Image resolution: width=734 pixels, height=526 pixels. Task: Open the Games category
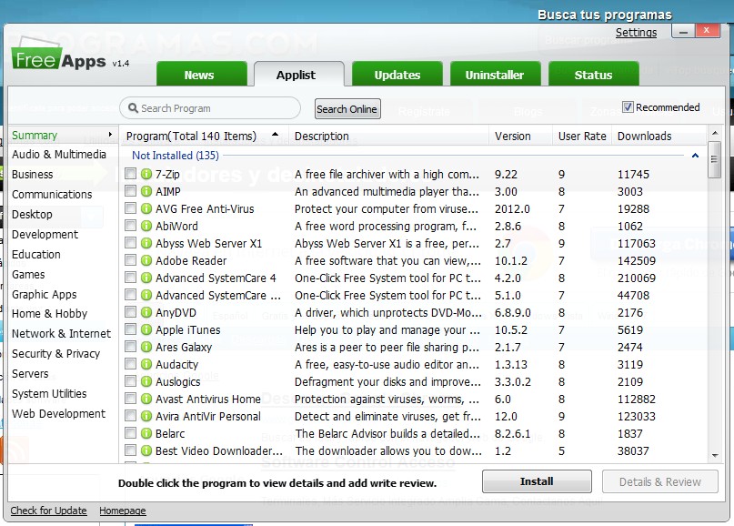pyautogui.click(x=28, y=275)
